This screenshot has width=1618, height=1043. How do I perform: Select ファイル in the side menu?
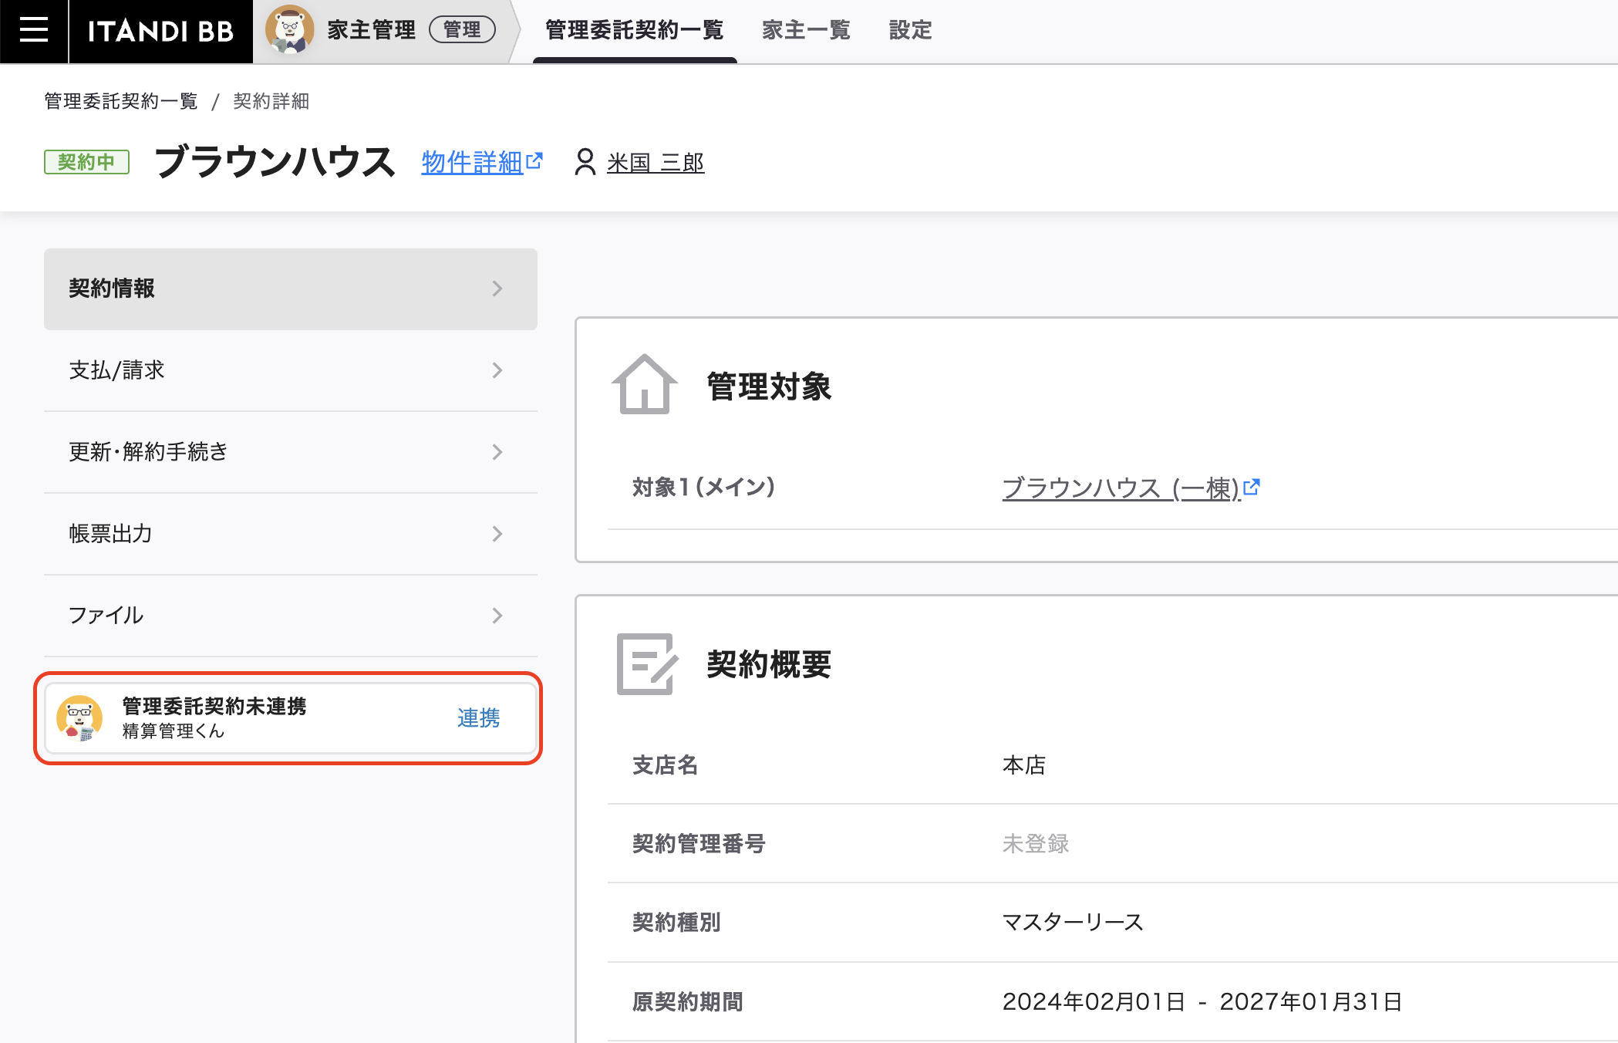coord(291,616)
